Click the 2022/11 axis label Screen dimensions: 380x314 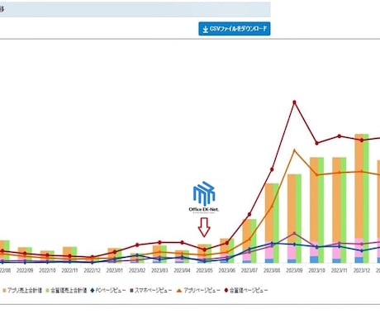(69, 270)
